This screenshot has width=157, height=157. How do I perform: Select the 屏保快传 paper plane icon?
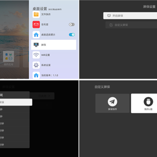[x=113, y=102]
